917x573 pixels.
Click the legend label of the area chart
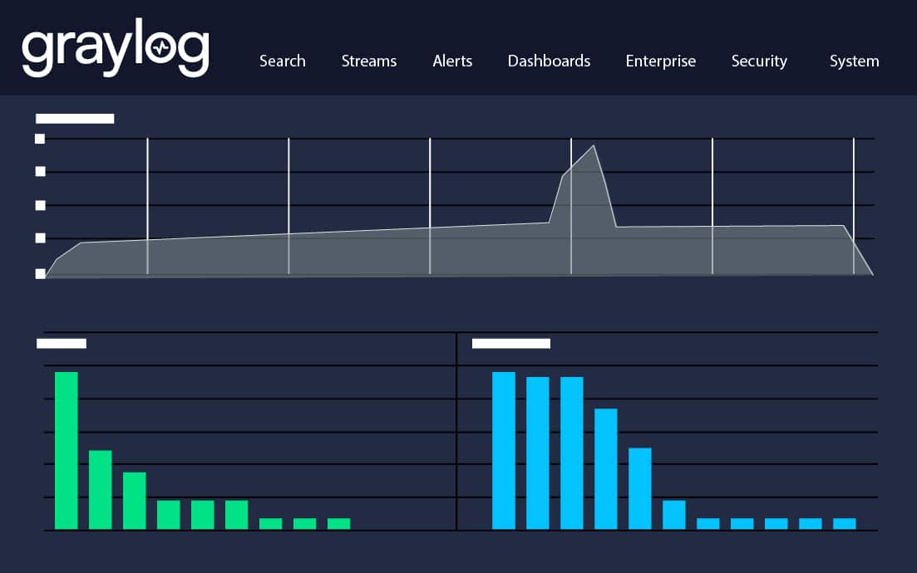tap(74, 118)
